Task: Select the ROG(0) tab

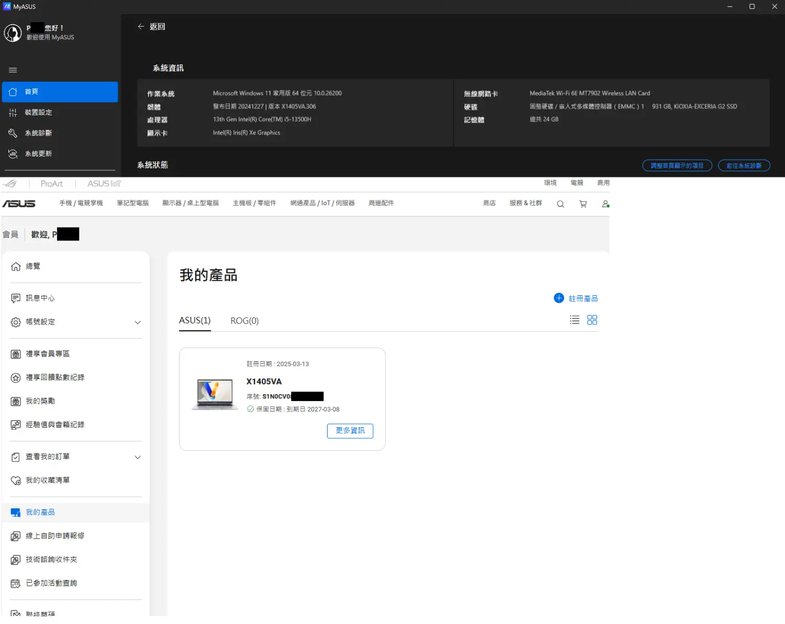Action: 244,321
